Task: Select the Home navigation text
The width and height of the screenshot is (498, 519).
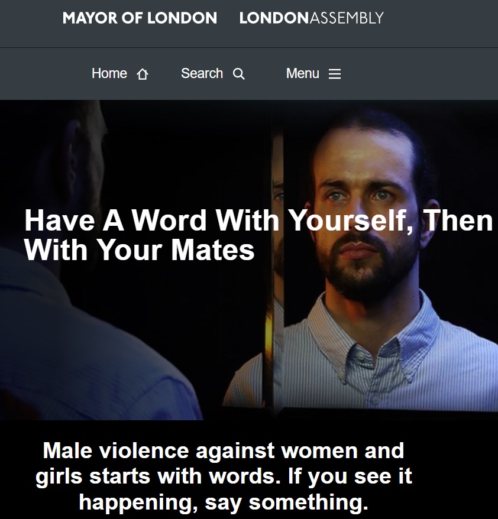Action: click(109, 73)
